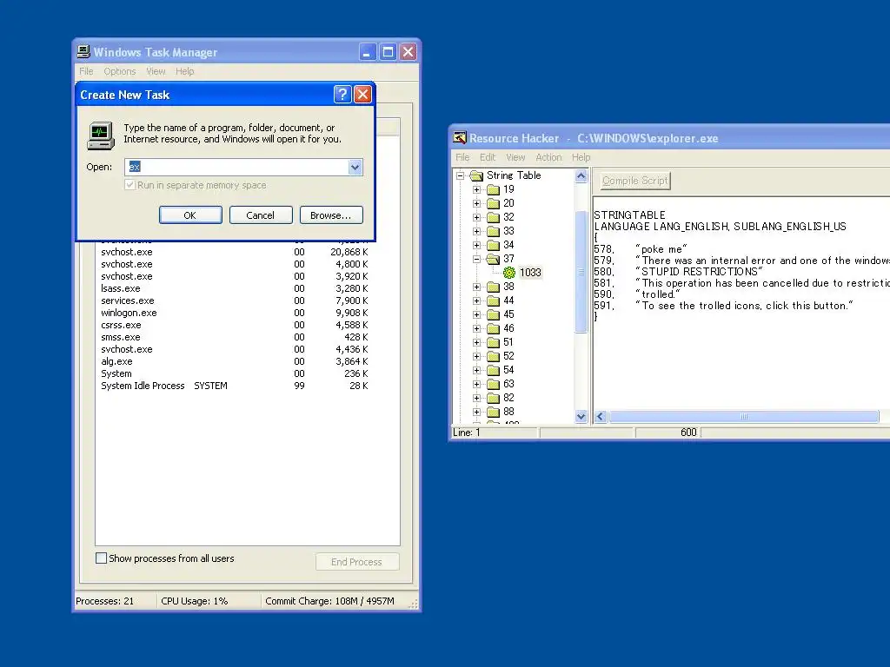This screenshot has width=890, height=667.
Task: Click folder icon for resource 33
Action: click(x=494, y=231)
